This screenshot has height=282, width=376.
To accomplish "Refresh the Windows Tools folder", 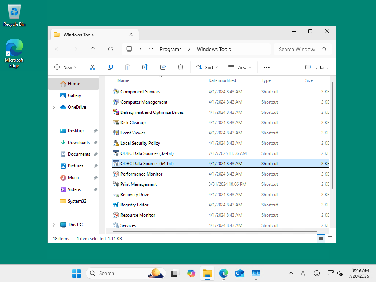I will point(110,49).
